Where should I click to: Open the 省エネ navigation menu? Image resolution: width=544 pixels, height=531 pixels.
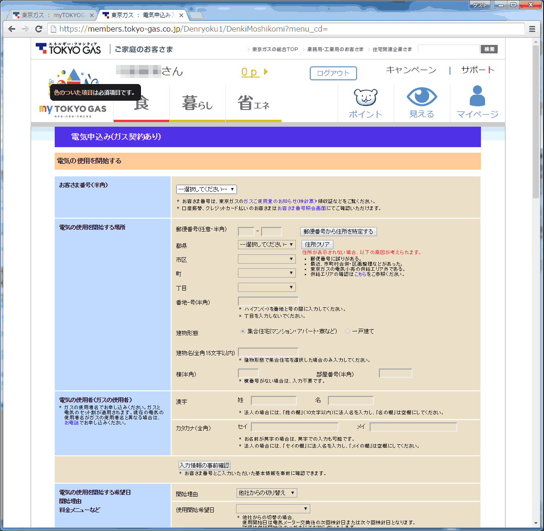(254, 103)
